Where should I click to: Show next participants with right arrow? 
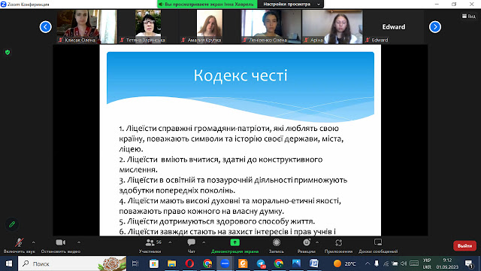[435, 27]
